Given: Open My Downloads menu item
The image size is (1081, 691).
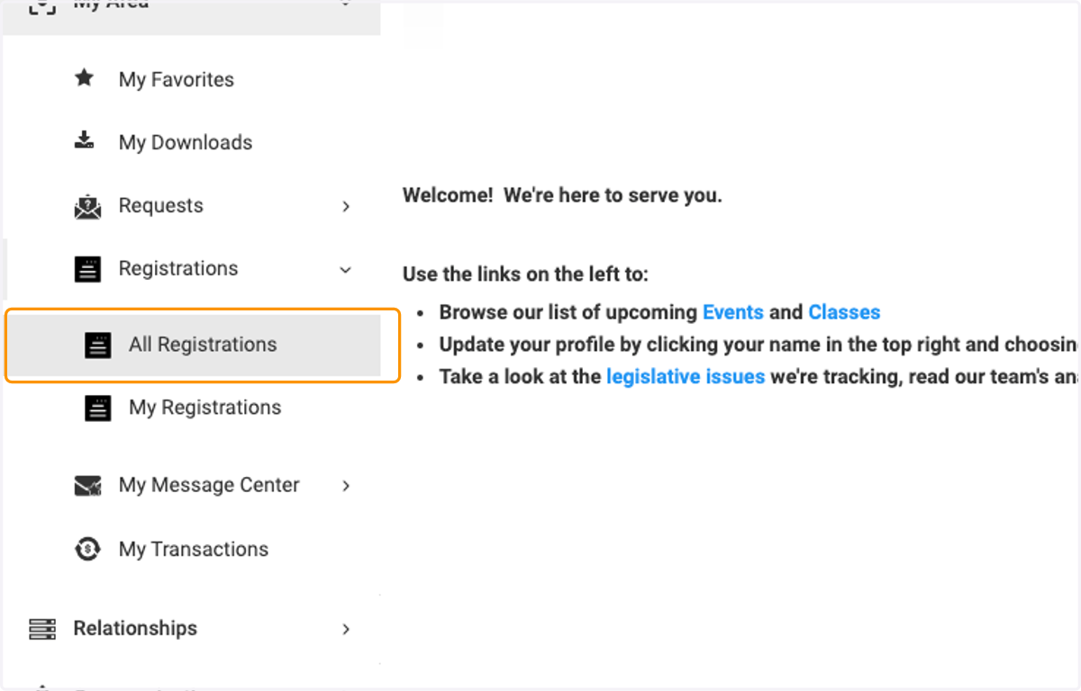Looking at the screenshot, I should (186, 142).
